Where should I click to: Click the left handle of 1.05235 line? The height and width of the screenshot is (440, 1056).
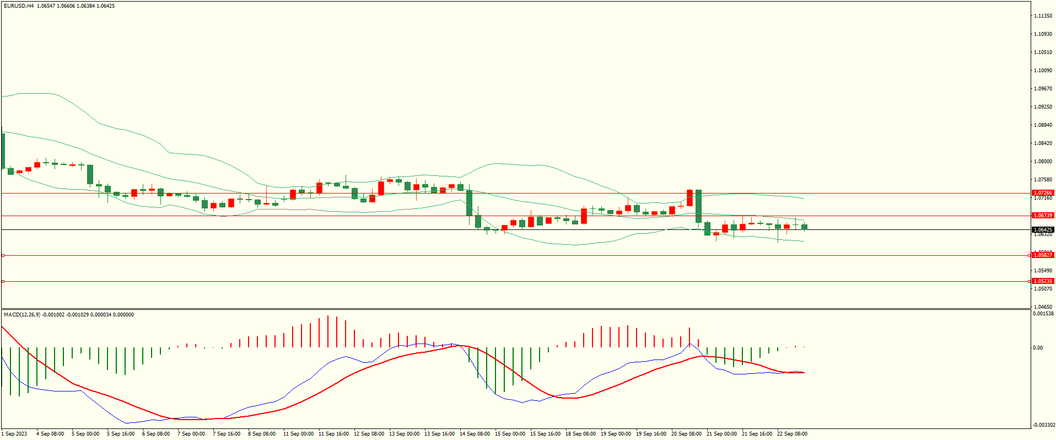coord(3,281)
